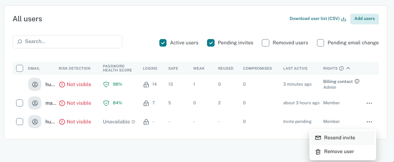Image resolution: width=394 pixels, height=162 pixels.
Task: Click the Logins column header
Action: [x=150, y=68]
